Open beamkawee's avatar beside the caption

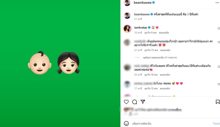point(127,15)
